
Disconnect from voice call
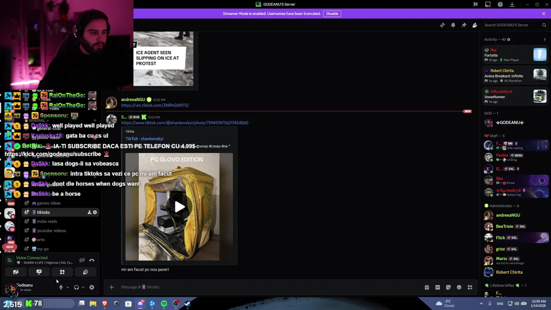pos(92,260)
